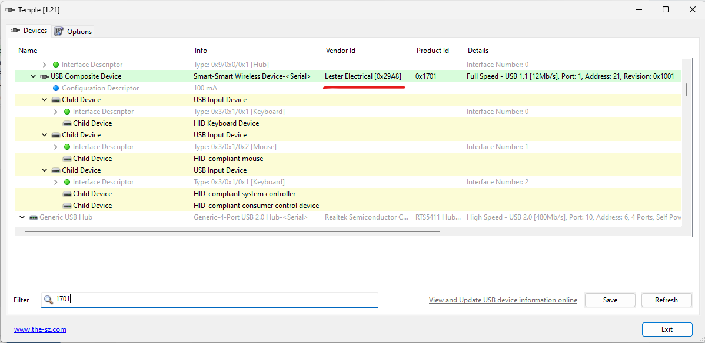Image resolution: width=705 pixels, height=343 pixels.
Task: Select the Generic-4-Port USB 2.0 Hub info cell
Action: [251, 217]
